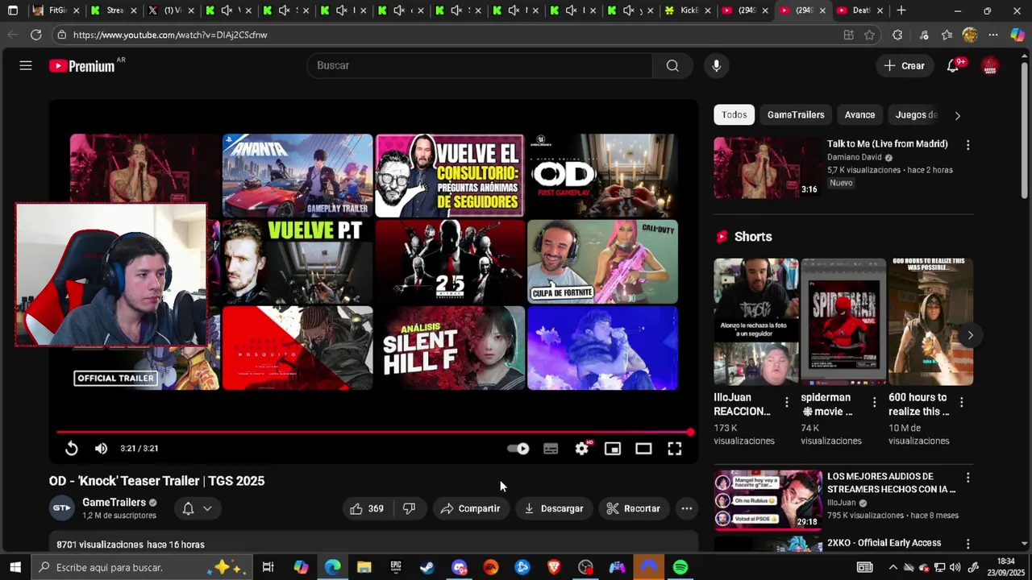Share the video with Compartir
1032x580 pixels.
[471, 508]
